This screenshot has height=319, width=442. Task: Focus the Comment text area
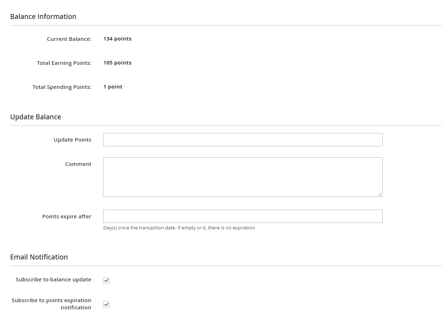243,177
